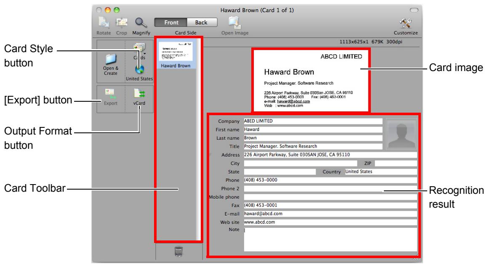This screenshot has height=264, width=487.
Task: Click into the Address field
Action: (330, 155)
